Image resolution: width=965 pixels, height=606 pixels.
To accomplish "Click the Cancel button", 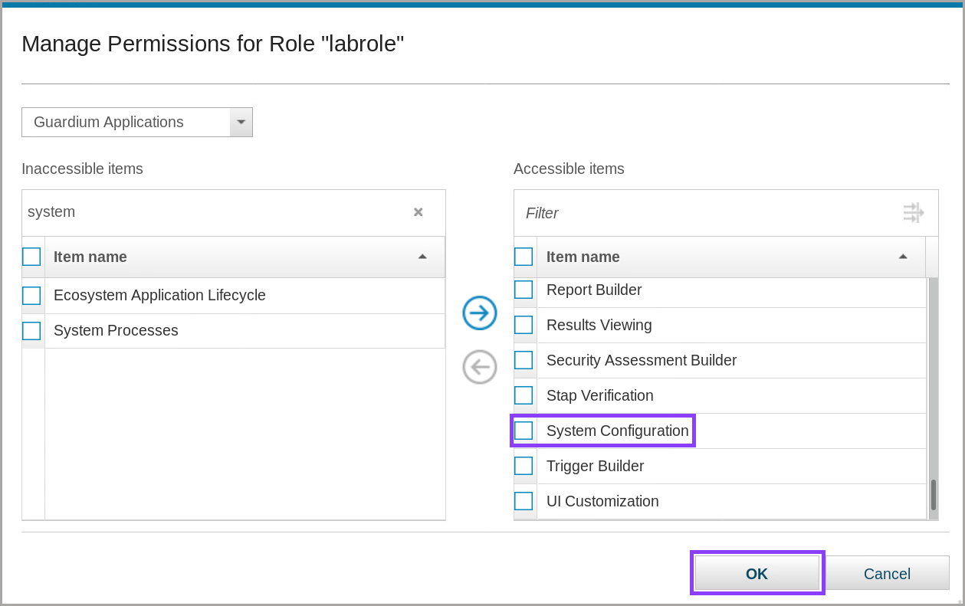I will tap(887, 573).
